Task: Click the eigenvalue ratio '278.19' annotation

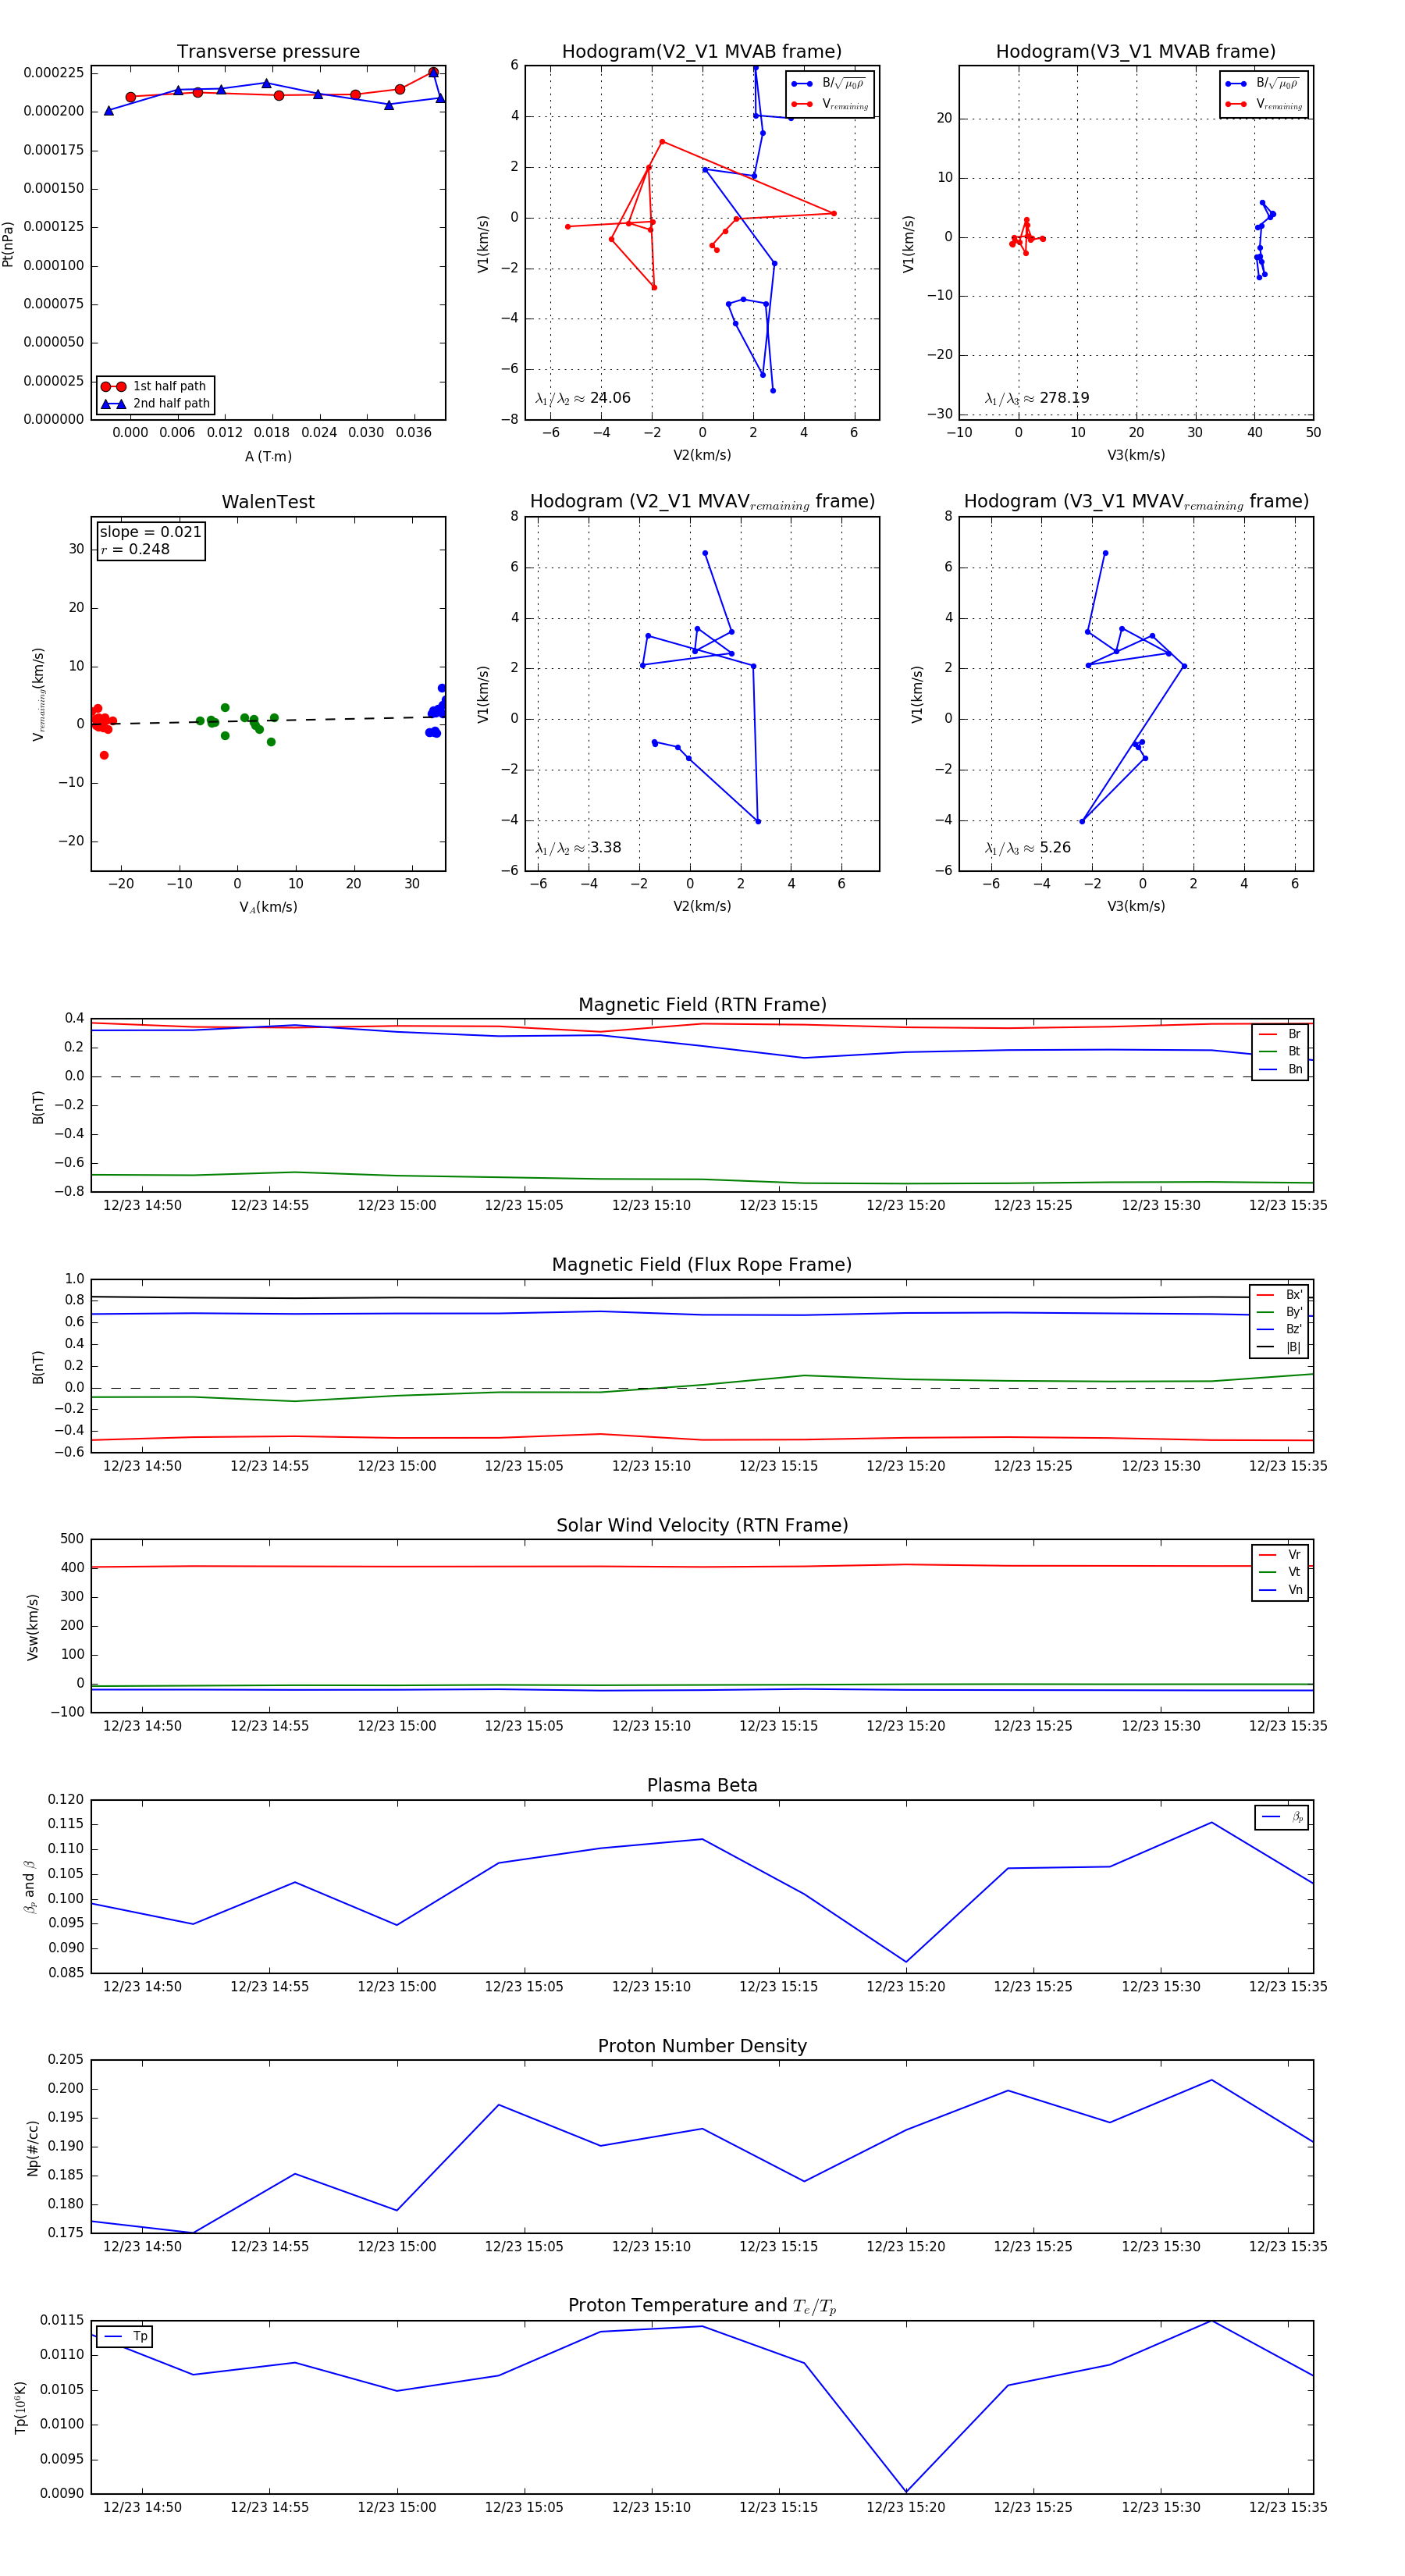Action: (x=1037, y=398)
